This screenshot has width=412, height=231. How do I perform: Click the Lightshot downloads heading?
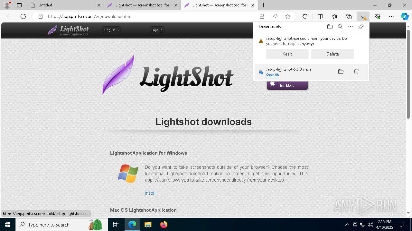[203, 122]
